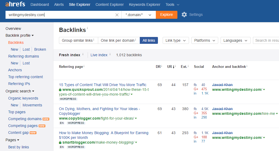Image resolution: width=279 pixels, height=151 pixels.
Task: Click the WORDPRESS tag under quicksprout.com
Action: click(68, 99)
